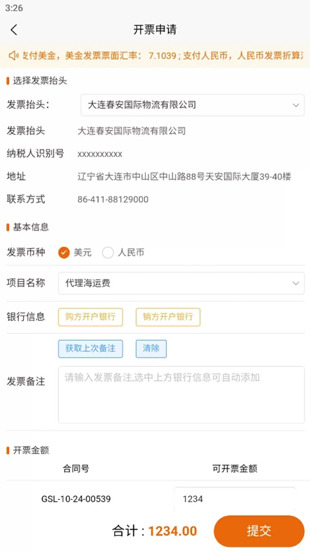Viewport: 310px width, 551px height.
Task: Click the 购方开户银行 bank button
Action: (90, 317)
